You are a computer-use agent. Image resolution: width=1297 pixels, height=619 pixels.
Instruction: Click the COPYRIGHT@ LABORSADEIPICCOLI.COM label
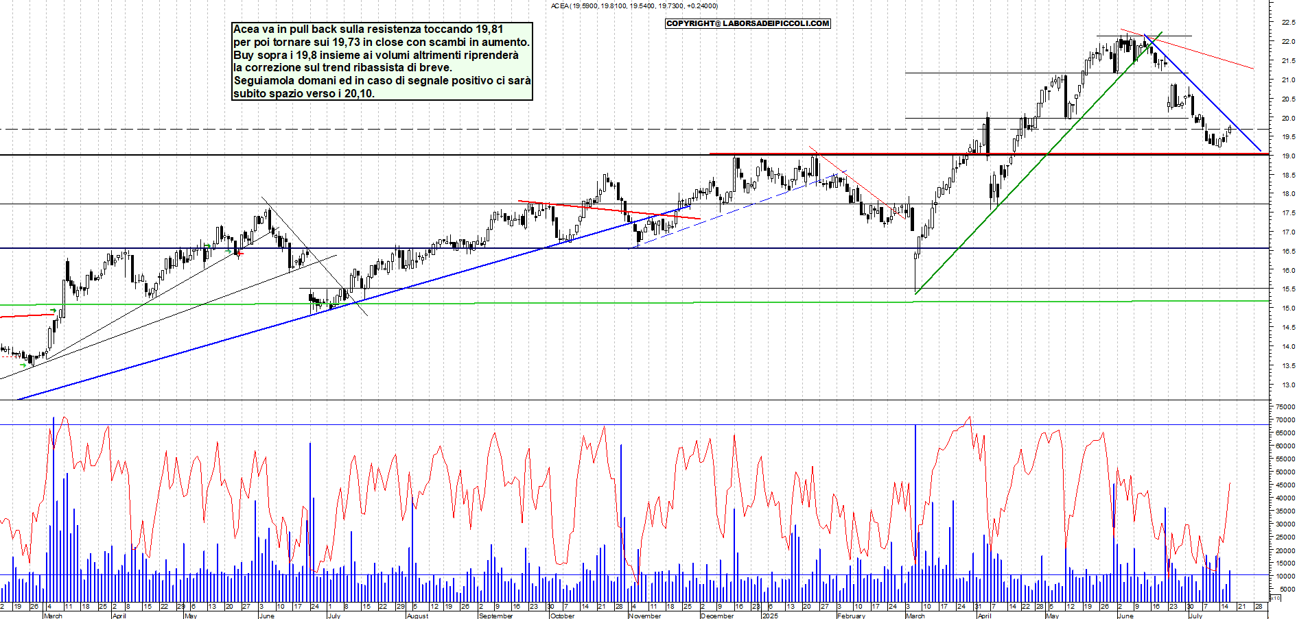point(747,23)
